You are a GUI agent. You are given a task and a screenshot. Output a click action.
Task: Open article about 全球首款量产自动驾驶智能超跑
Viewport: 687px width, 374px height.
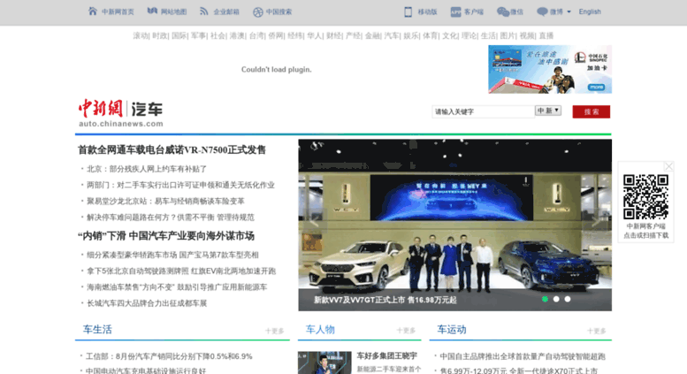tap(523, 356)
